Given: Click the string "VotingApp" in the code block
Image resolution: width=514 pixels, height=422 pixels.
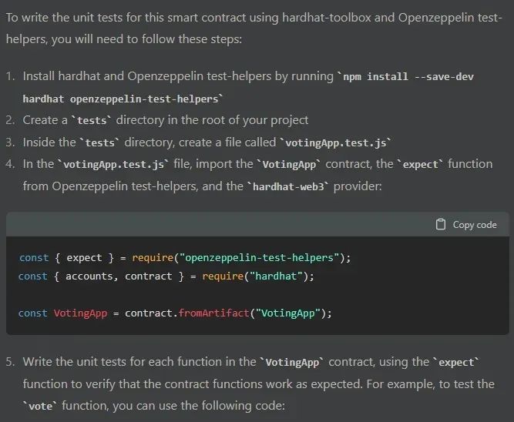Looking at the screenshot, I should [x=287, y=313].
